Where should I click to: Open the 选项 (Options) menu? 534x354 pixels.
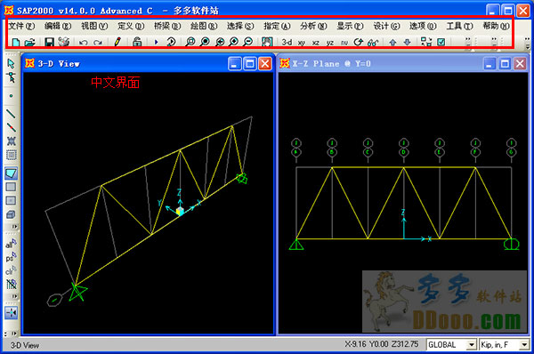[423, 26]
